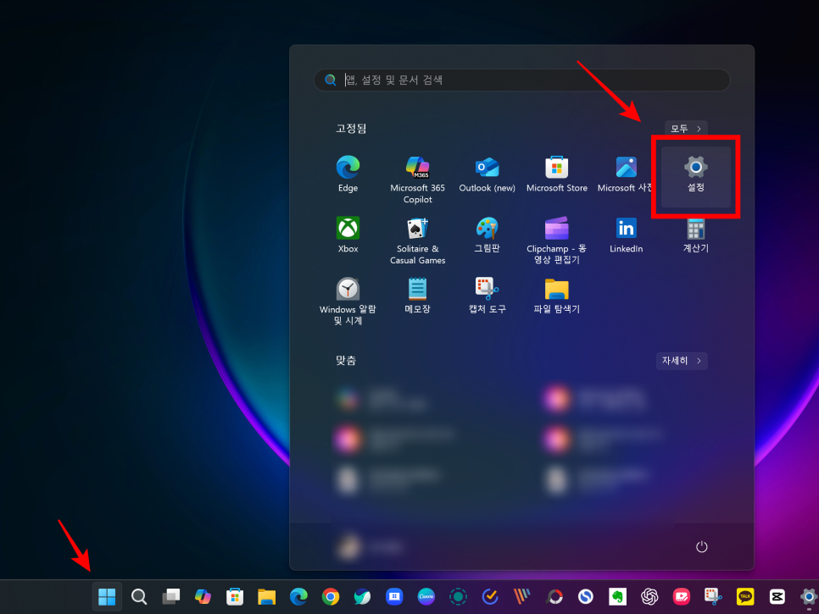Show all apps with 모두 button

pyautogui.click(x=686, y=129)
